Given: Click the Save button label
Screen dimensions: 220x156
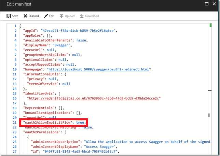Looking at the screenshot, I should (15, 16).
